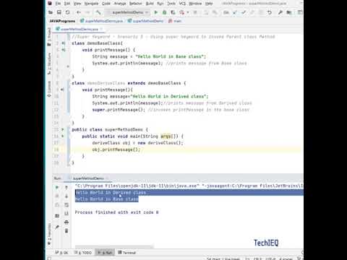The width and height of the screenshot is (347, 260).
Task: Click gutter override marker next to demoBaseClass
Action: 63,43
